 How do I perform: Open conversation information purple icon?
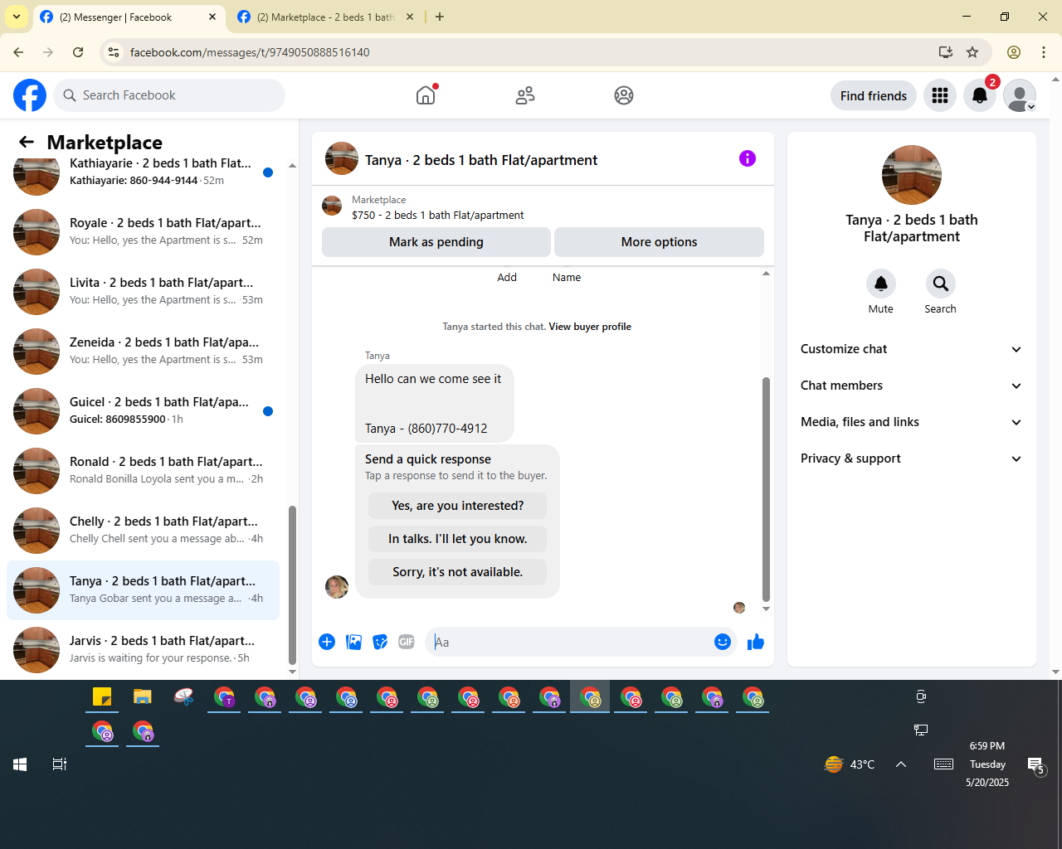[x=748, y=158]
